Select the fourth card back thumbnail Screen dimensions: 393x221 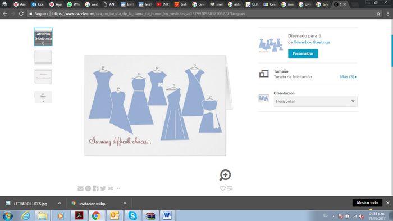pos(43,97)
